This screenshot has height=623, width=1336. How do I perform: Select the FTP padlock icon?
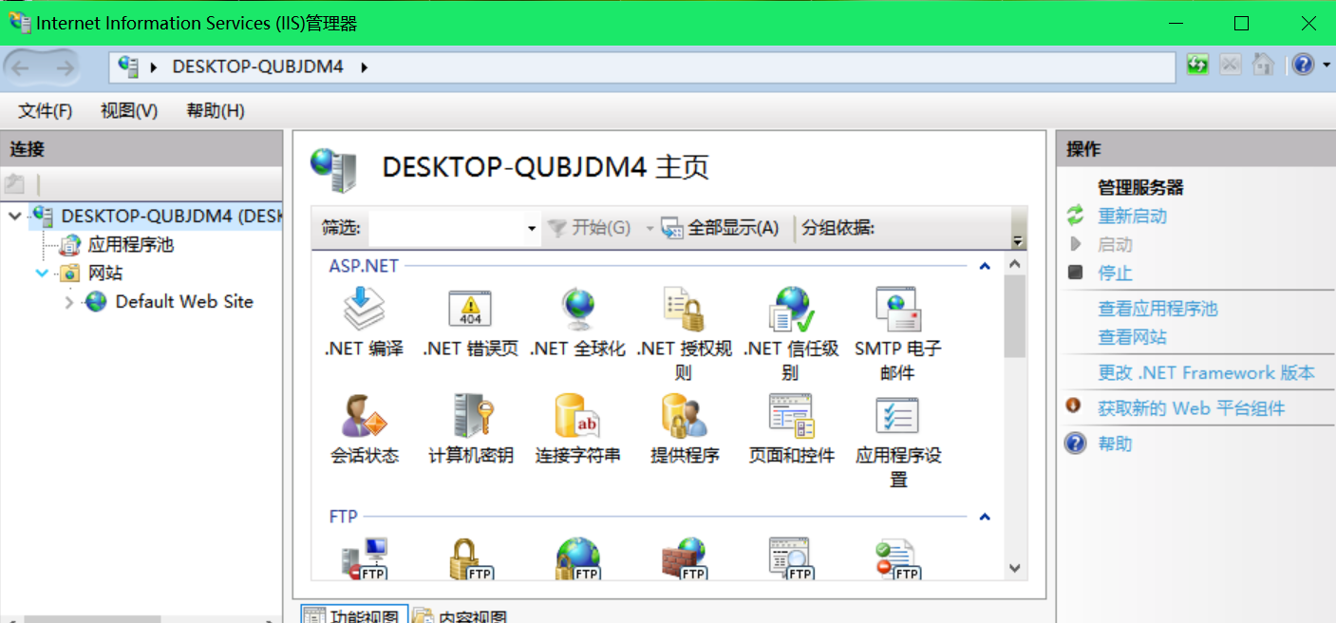[x=471, y=558]
